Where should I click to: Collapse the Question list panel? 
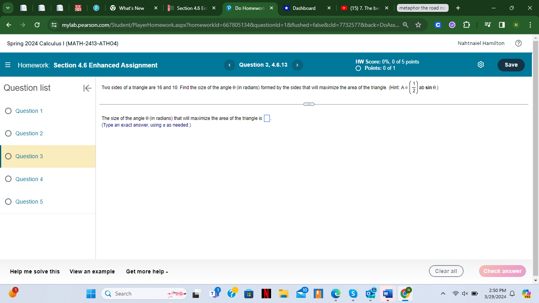point(87,88)
